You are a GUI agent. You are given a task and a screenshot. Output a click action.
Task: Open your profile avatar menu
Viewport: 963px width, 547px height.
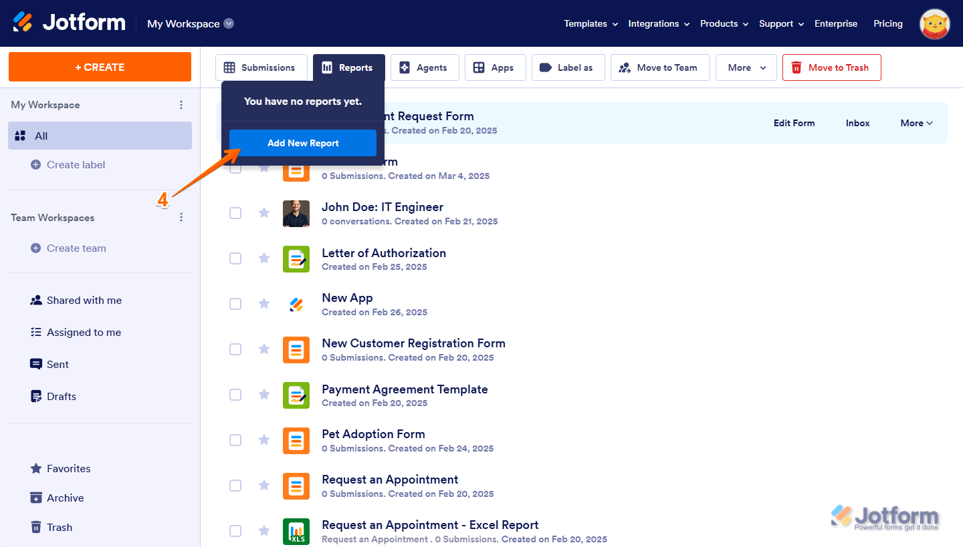click(934, 23)
